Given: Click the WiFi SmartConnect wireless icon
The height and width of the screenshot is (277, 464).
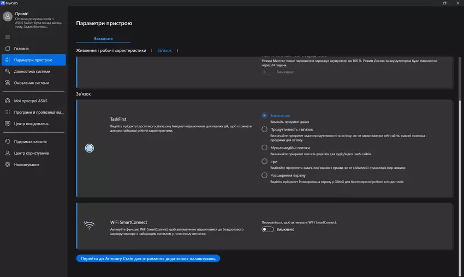Looking at the screenshot, I should point(89,225).
